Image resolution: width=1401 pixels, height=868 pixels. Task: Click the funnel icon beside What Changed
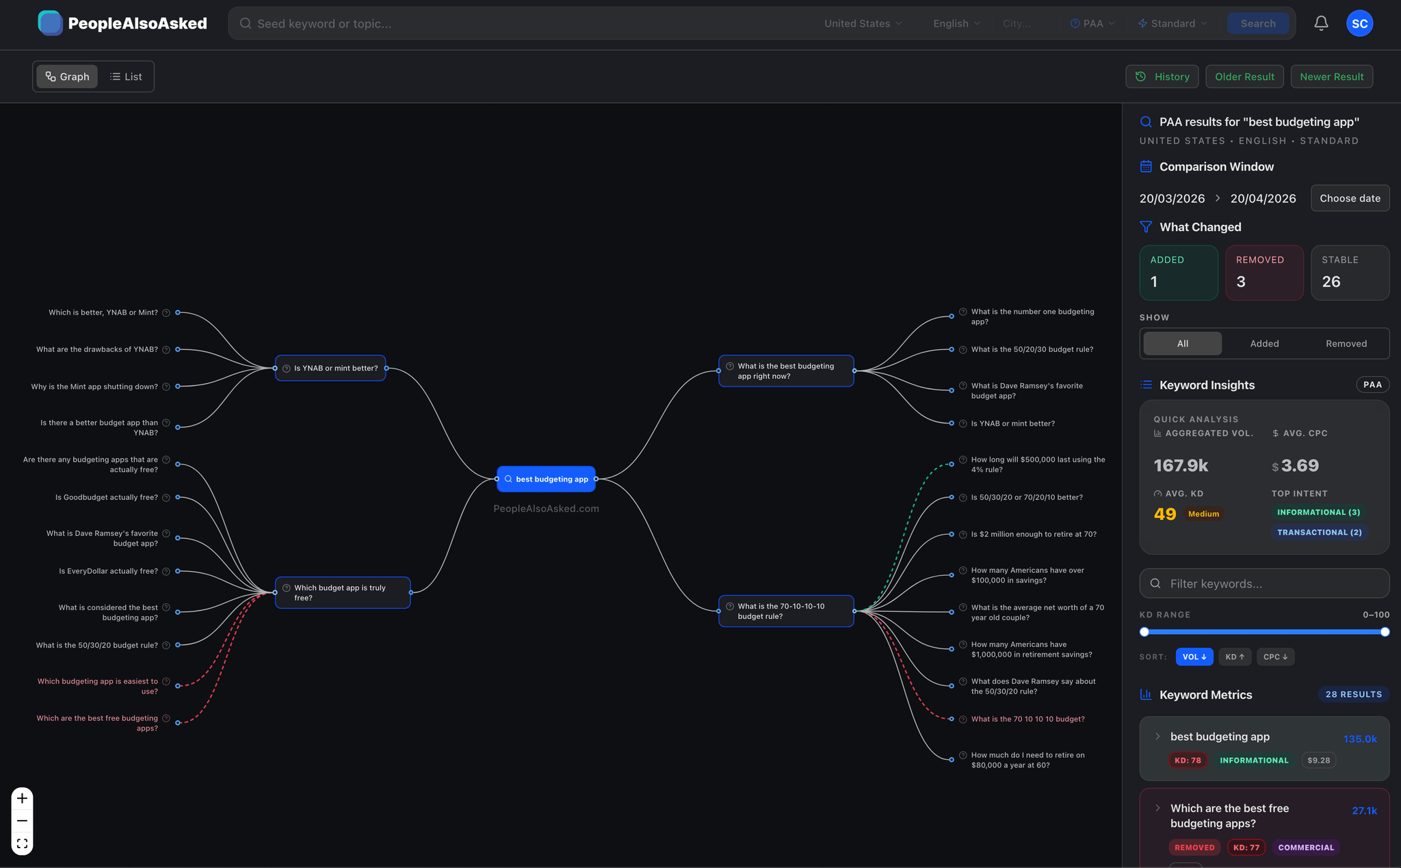coord(1146,227)
